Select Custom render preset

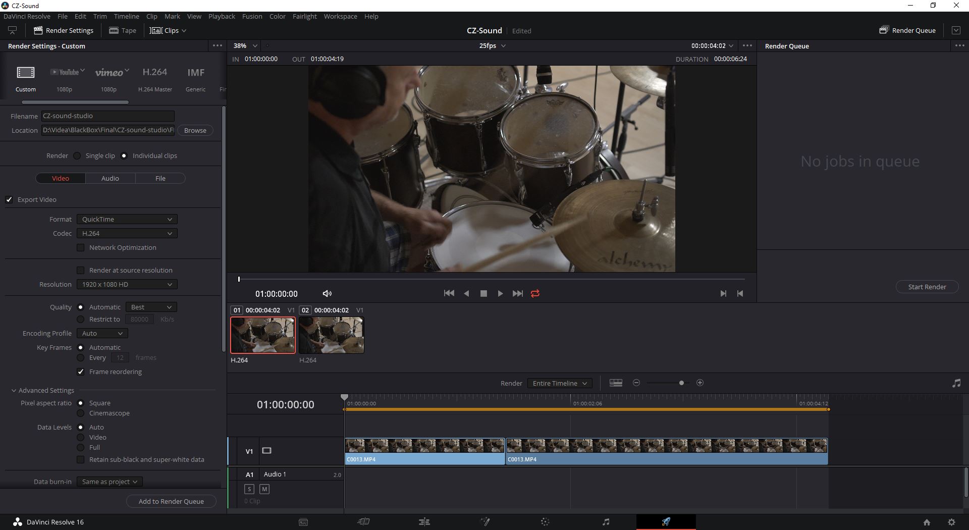coord(25,79)
